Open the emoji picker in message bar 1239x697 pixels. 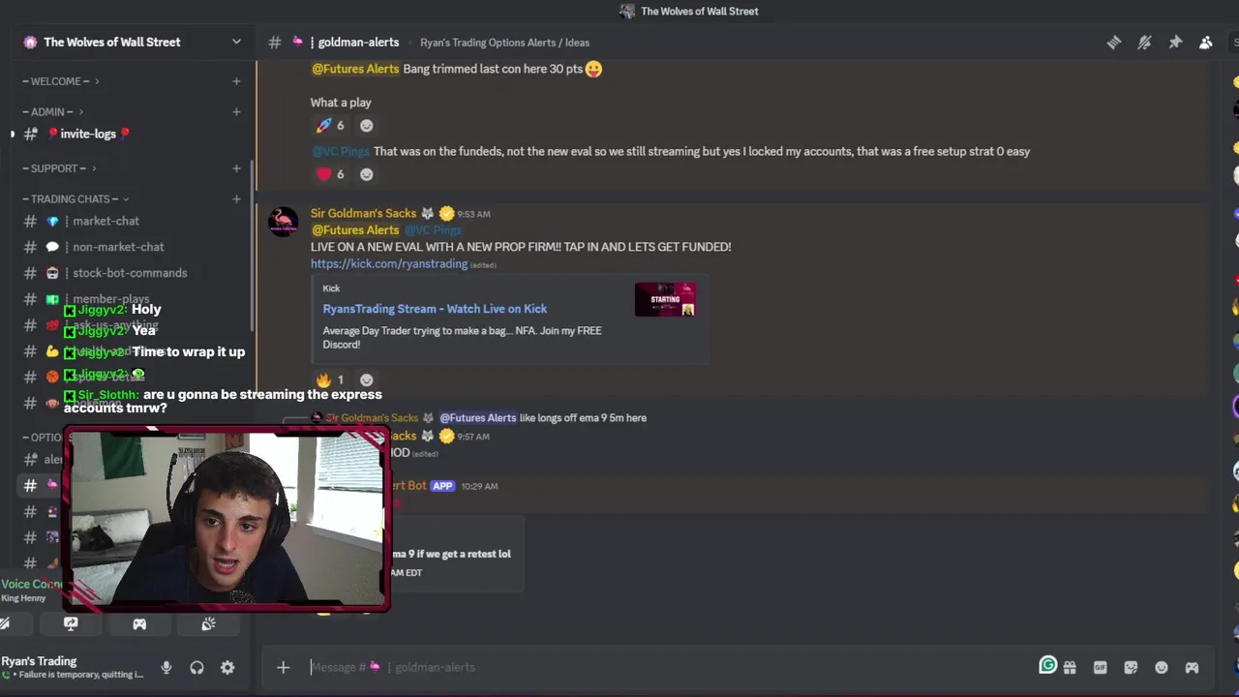click(1162, 667)
